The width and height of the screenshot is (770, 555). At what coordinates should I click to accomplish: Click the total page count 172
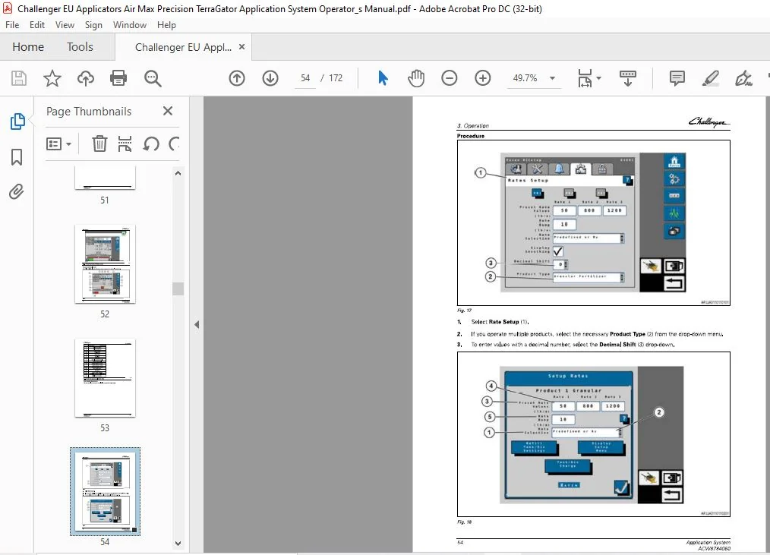336,78
